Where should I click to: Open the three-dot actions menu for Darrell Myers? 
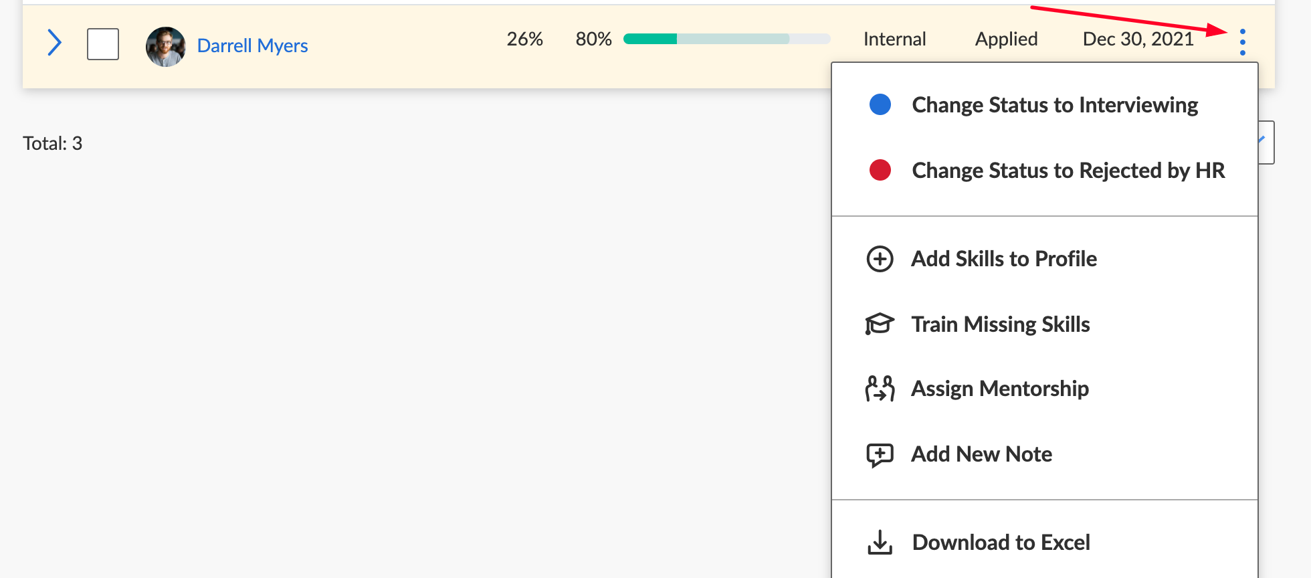point(1242,42)
